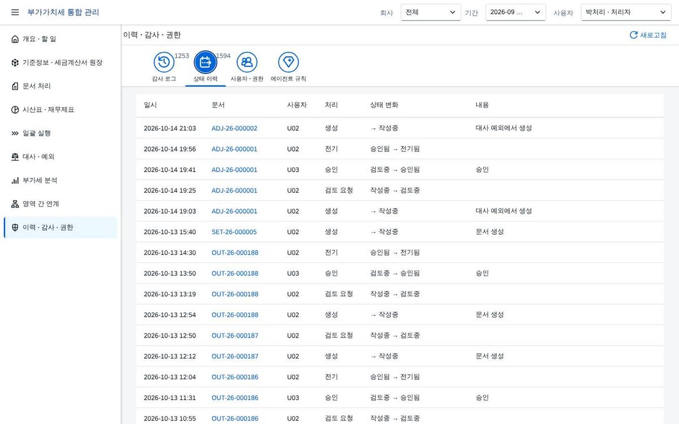Go to 개요 · 할 일 in sidebar

click(60, 39)
